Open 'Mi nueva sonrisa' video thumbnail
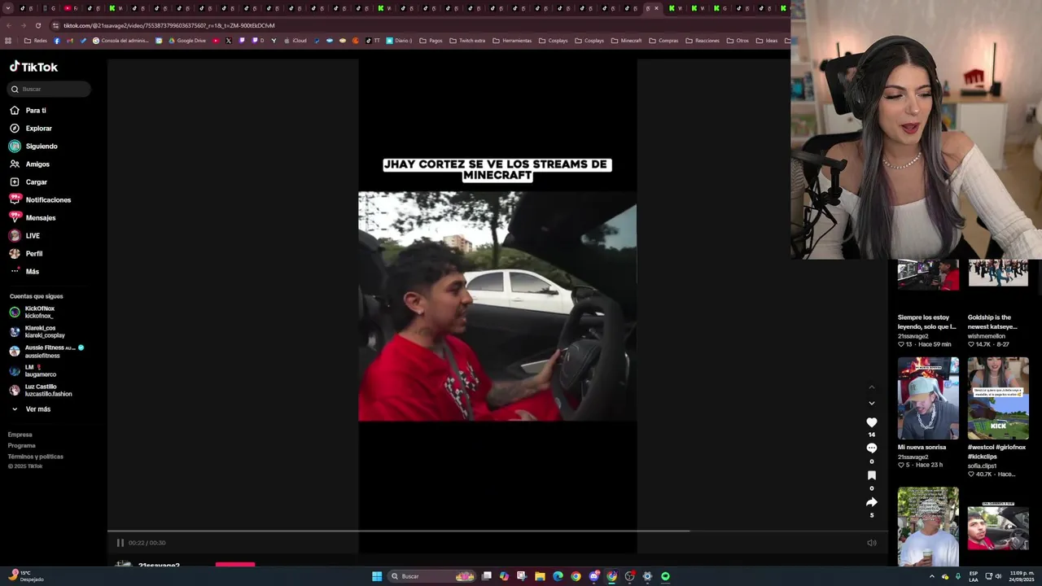 928,398
